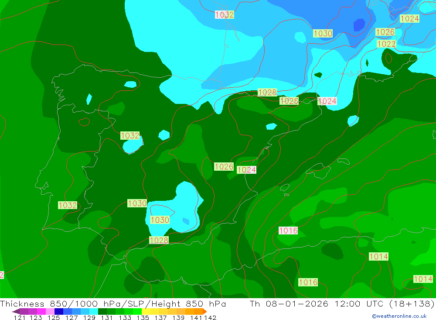Click the orange arrow tip at legend end
Screen dimensions: 436x320
(204, 311)
